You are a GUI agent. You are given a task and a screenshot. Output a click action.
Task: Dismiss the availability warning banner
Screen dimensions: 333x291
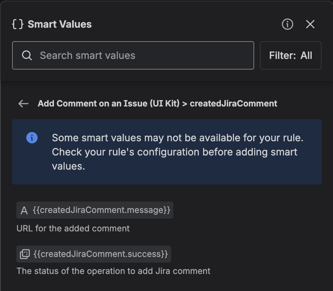pos(167,152)
